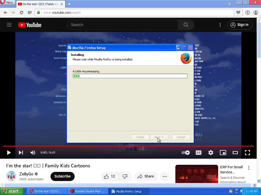Screen dimensions: 261x195
Task: Click the green lock security badge
Action: click(x=38, y=12)
